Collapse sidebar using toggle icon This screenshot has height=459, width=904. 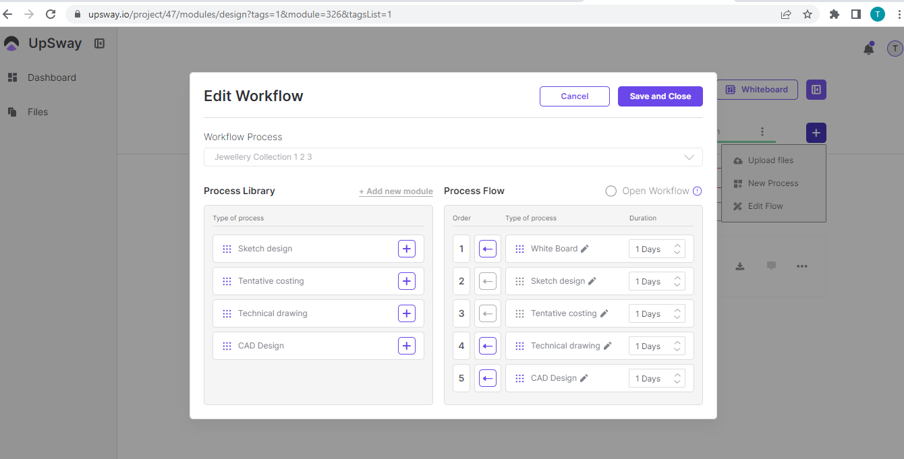click(99, 44)
